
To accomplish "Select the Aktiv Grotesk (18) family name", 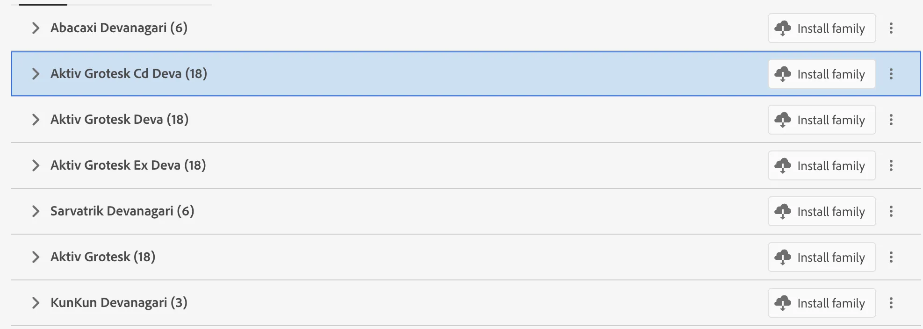I will [x=103, y=257].
